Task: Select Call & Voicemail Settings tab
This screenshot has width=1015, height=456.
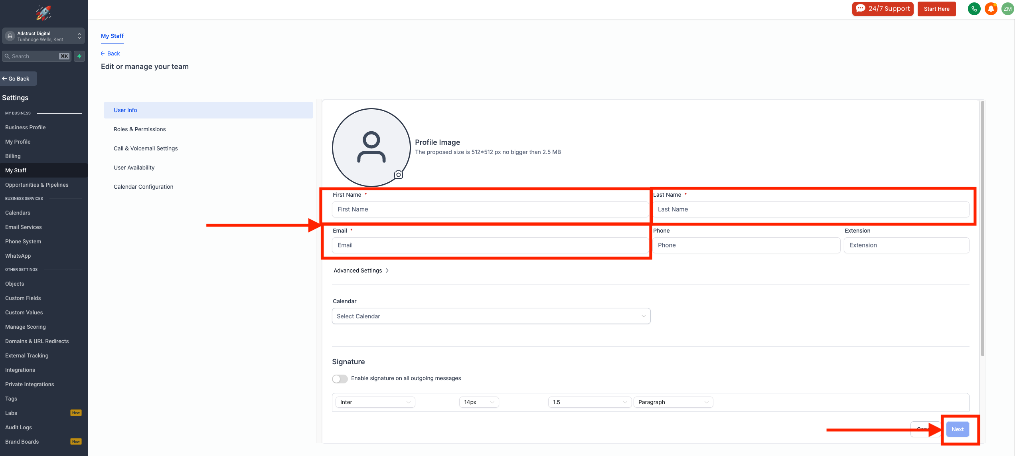Action: tap(146, 148)
